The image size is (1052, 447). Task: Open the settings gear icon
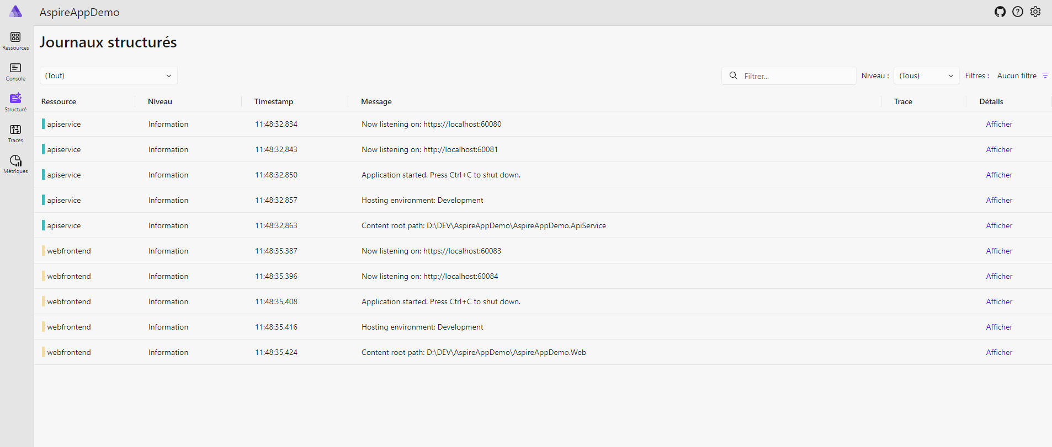point(1035,12)
